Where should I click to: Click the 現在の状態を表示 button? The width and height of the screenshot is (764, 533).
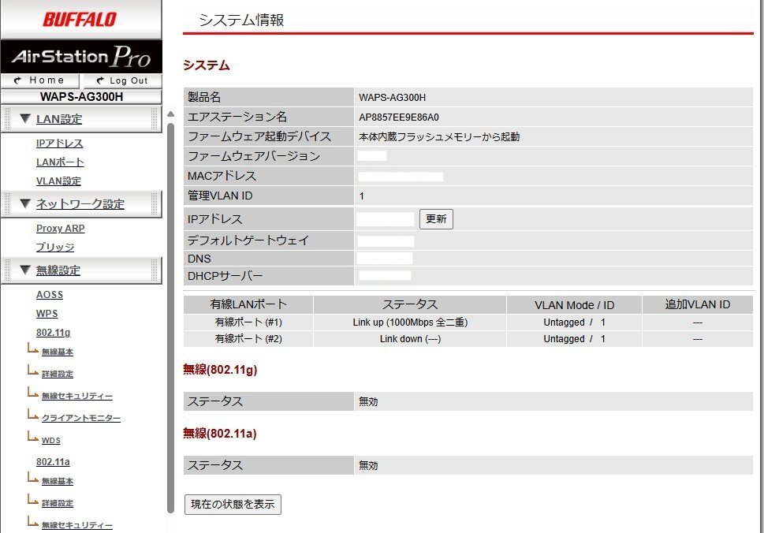pos(233,505)
